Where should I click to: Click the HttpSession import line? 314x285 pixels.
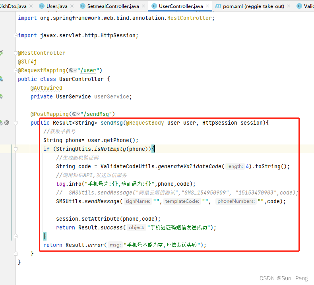coord(78,35)
